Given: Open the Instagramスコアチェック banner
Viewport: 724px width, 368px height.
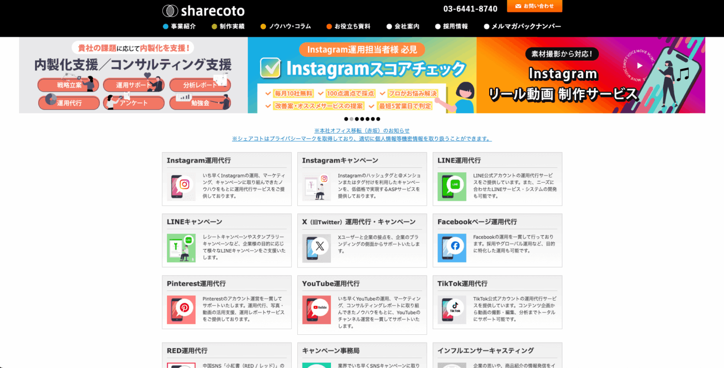Looking at the screenshot, I should click(x=362, y=75).
